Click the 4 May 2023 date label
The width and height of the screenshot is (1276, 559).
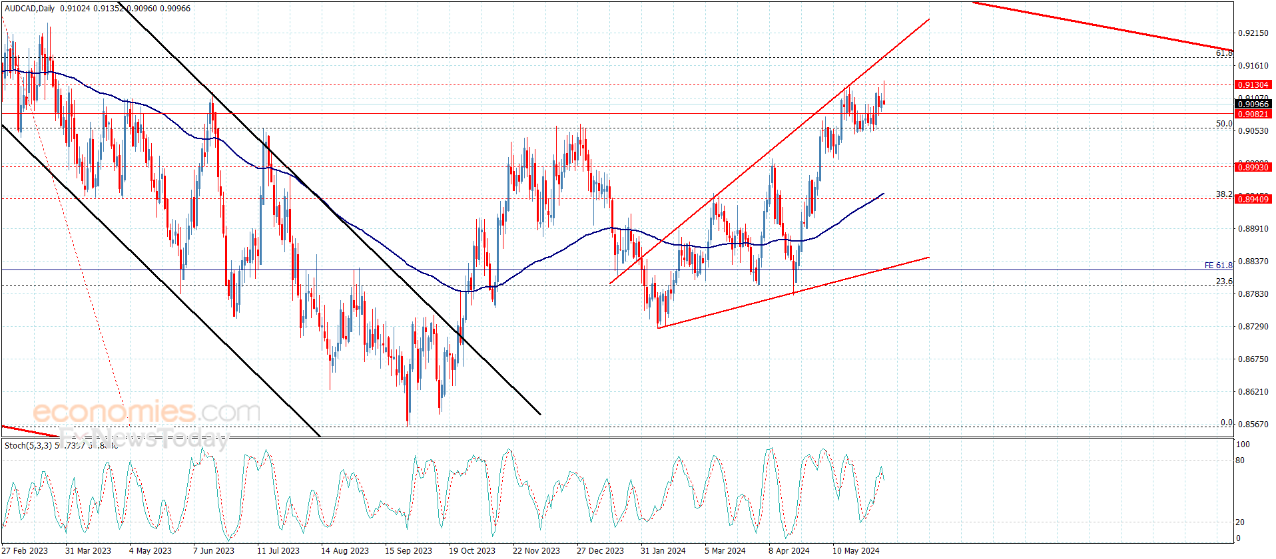151,550
